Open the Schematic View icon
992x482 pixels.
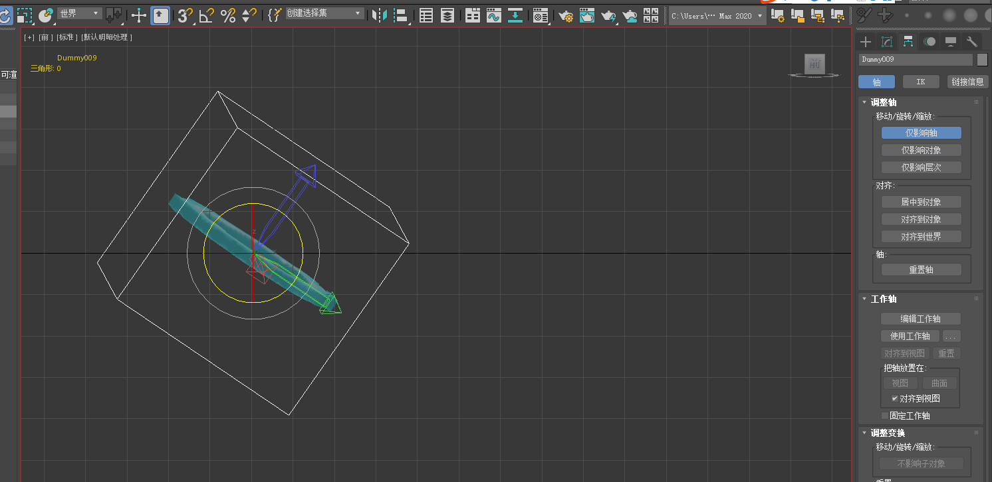coord(515,16)
